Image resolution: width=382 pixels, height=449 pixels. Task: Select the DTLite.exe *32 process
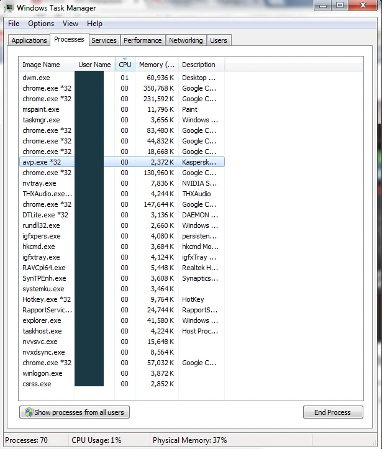(x=122, y=215)
